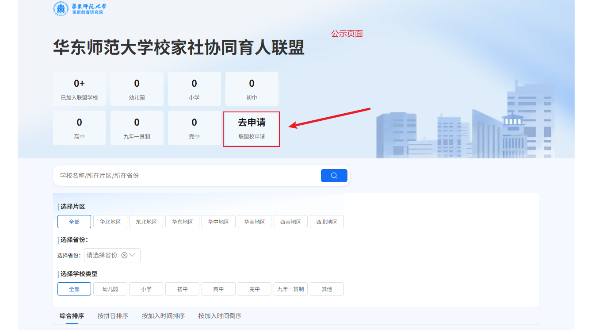Select the 华东地区 region filter

[x=182, y=222]
